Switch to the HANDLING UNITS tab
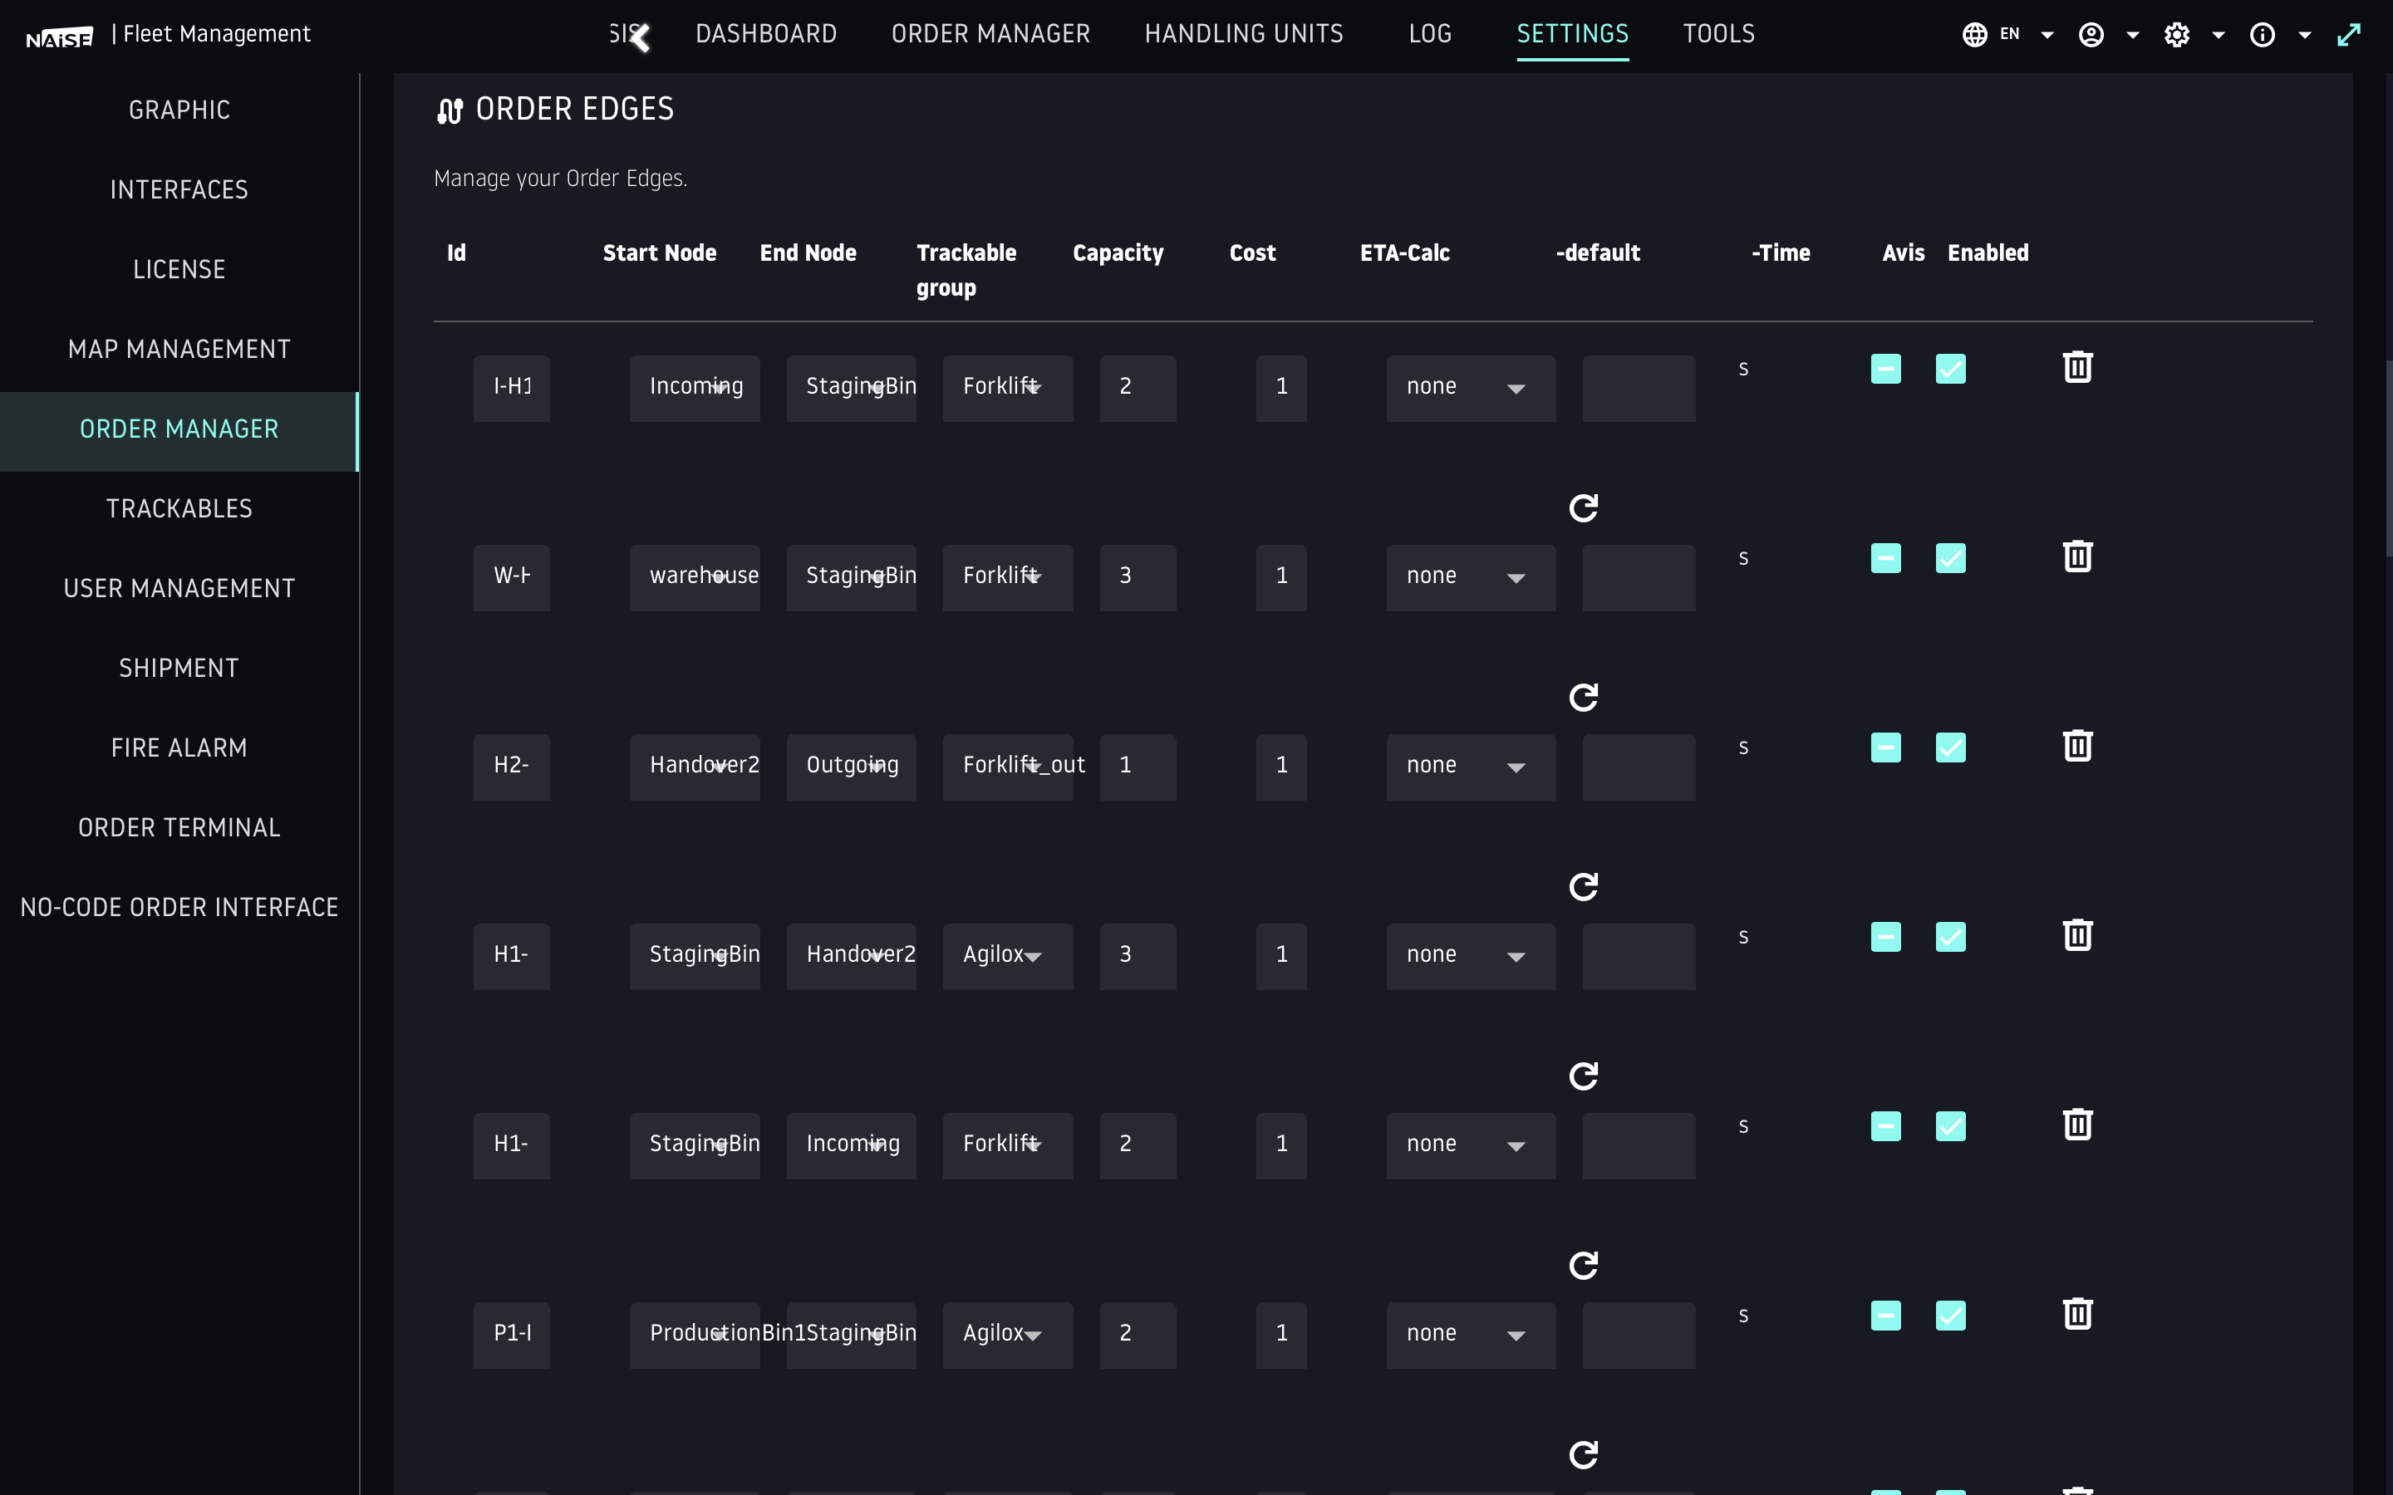The width and height of the screenshot is (2393, 1495). (1243, 35)
